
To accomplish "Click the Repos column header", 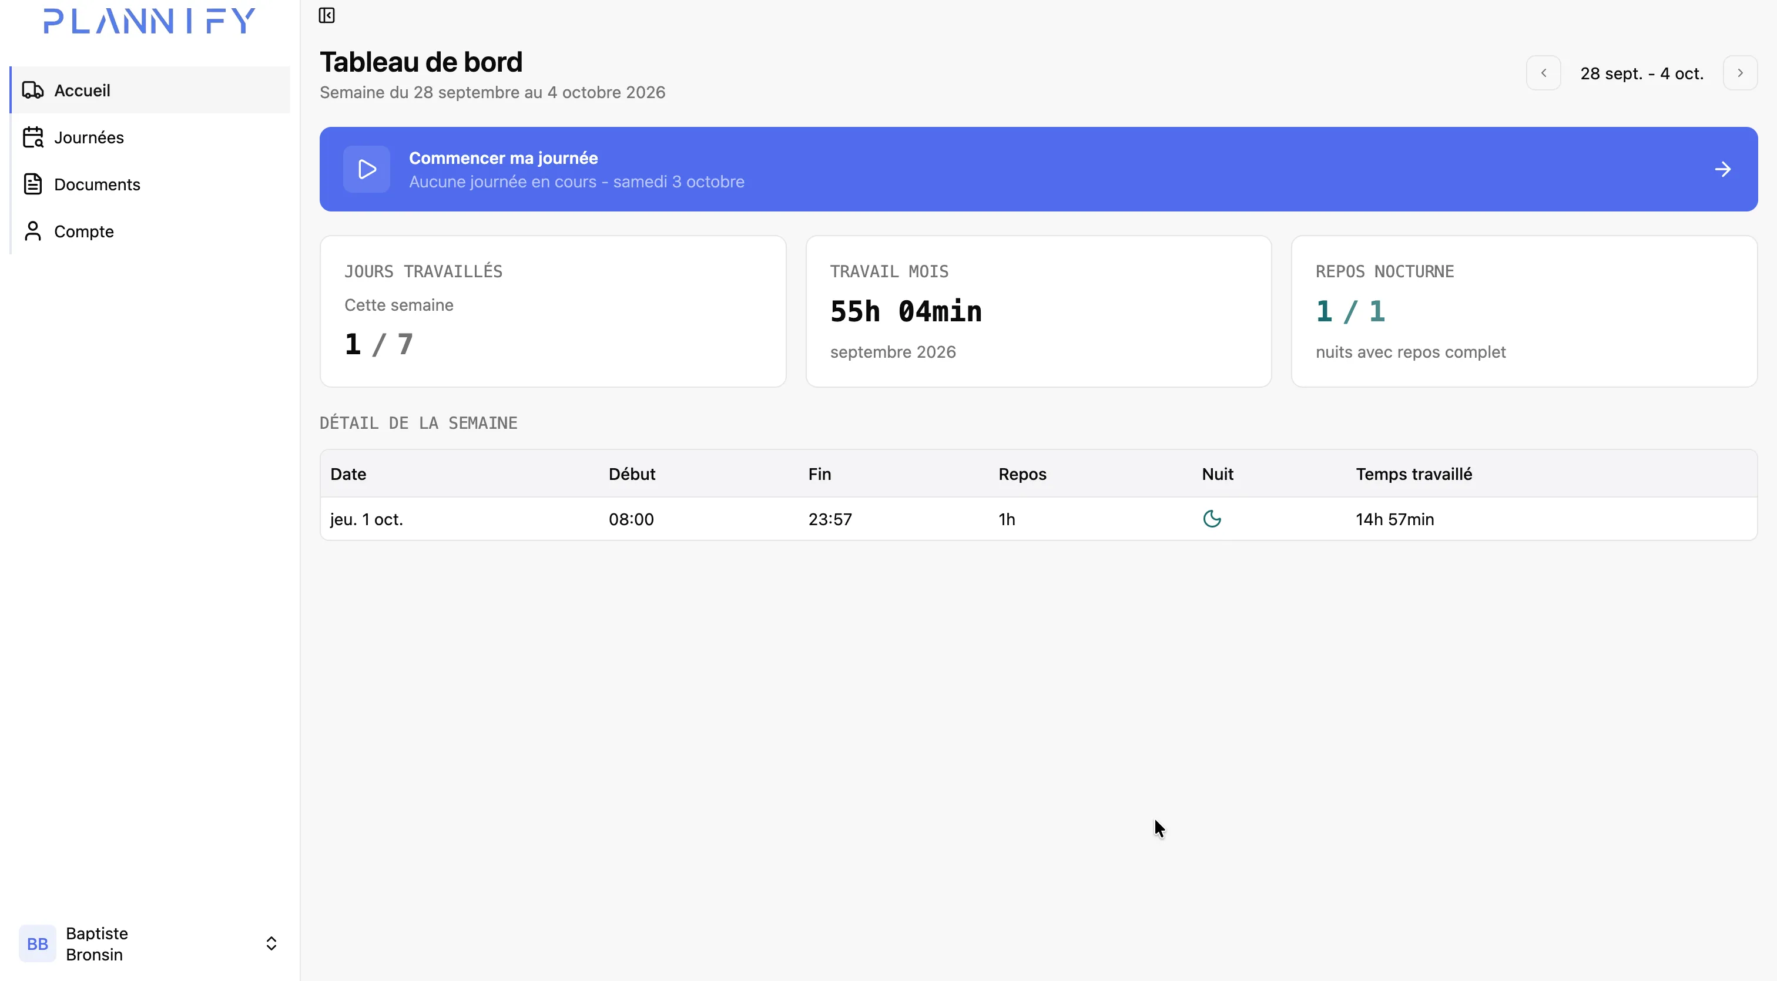I will click(x=1022, y=473).
